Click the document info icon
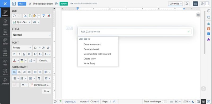 pyautogui.click(x=209, y=11)
